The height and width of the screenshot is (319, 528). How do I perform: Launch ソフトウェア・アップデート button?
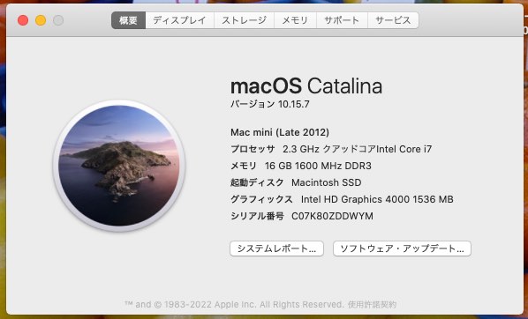(x=402, y=249)
